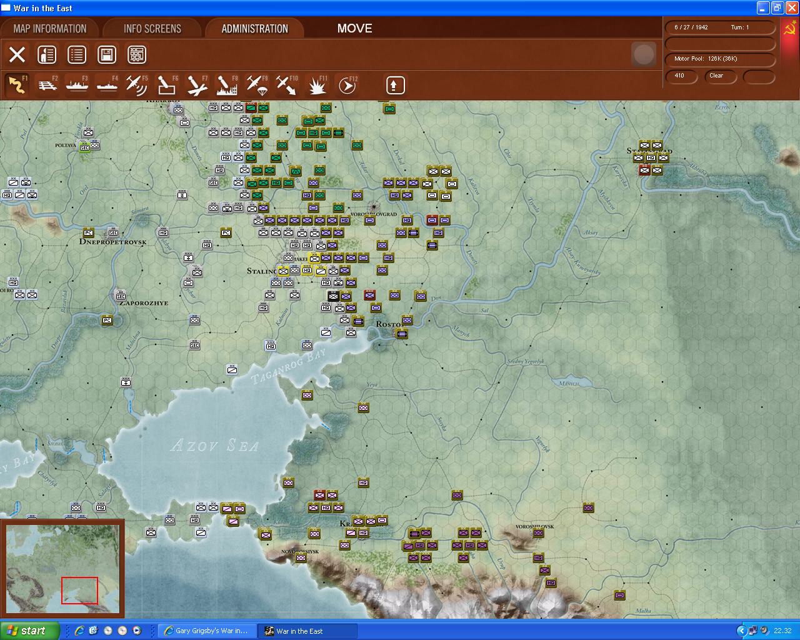This screenshot has width=800, height=640.
Task: Launch Internet Explorer from quick launch
Action: point(79,631)
